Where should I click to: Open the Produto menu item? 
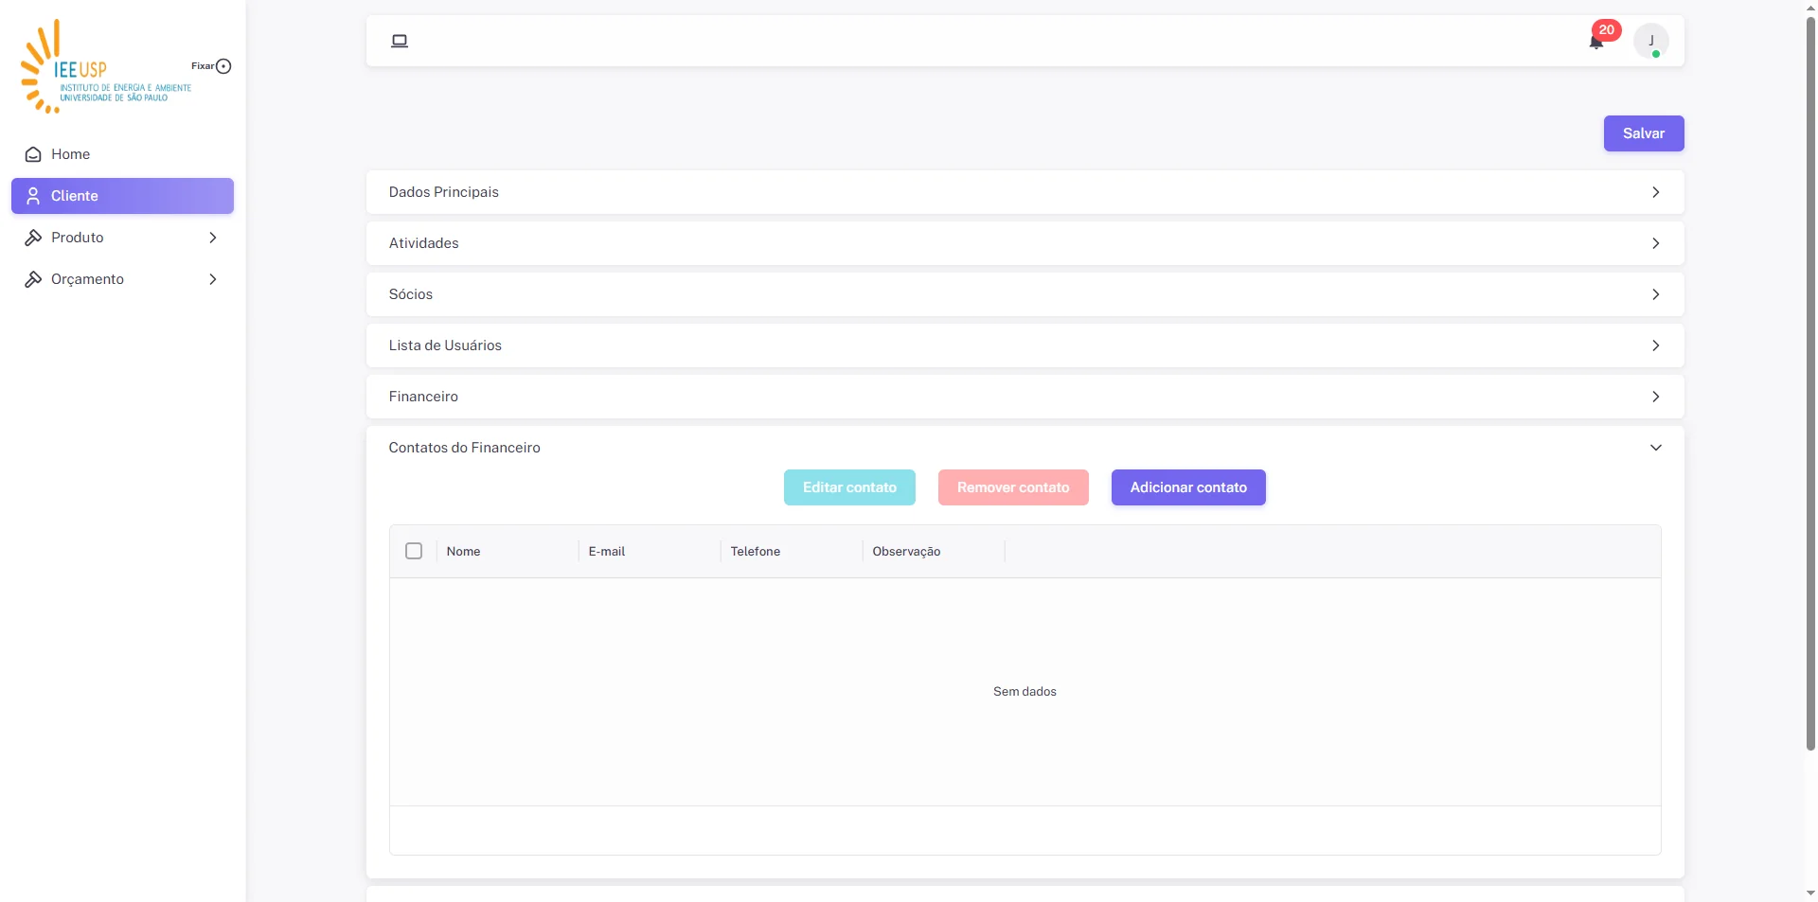122,238
